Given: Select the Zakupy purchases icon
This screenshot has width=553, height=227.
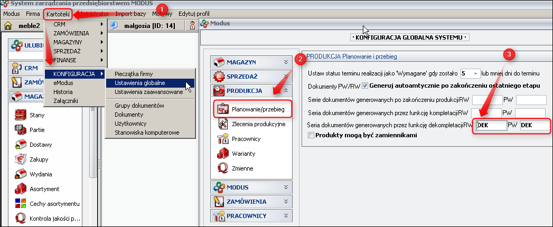Looking at the screenshot, I should (21, 158).
